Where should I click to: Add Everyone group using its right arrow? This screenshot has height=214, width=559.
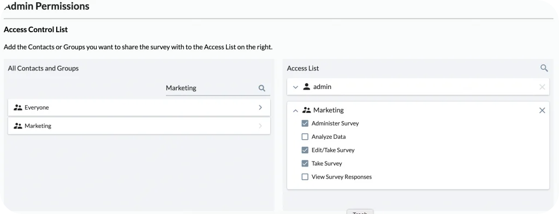pyautogui.click(x=260, y=108)
